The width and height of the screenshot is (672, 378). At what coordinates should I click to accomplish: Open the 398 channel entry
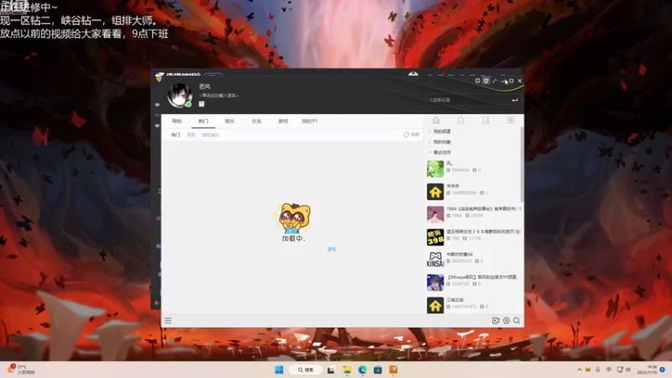(x=474, y=237)
